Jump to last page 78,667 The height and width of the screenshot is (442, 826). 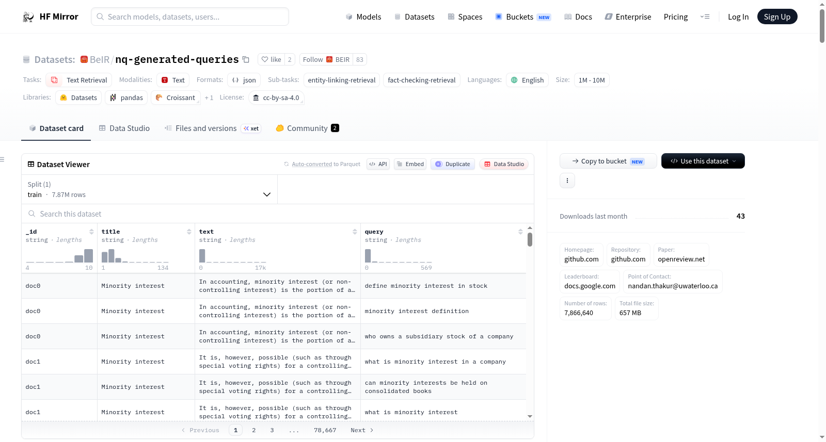(x=325, y=430)
